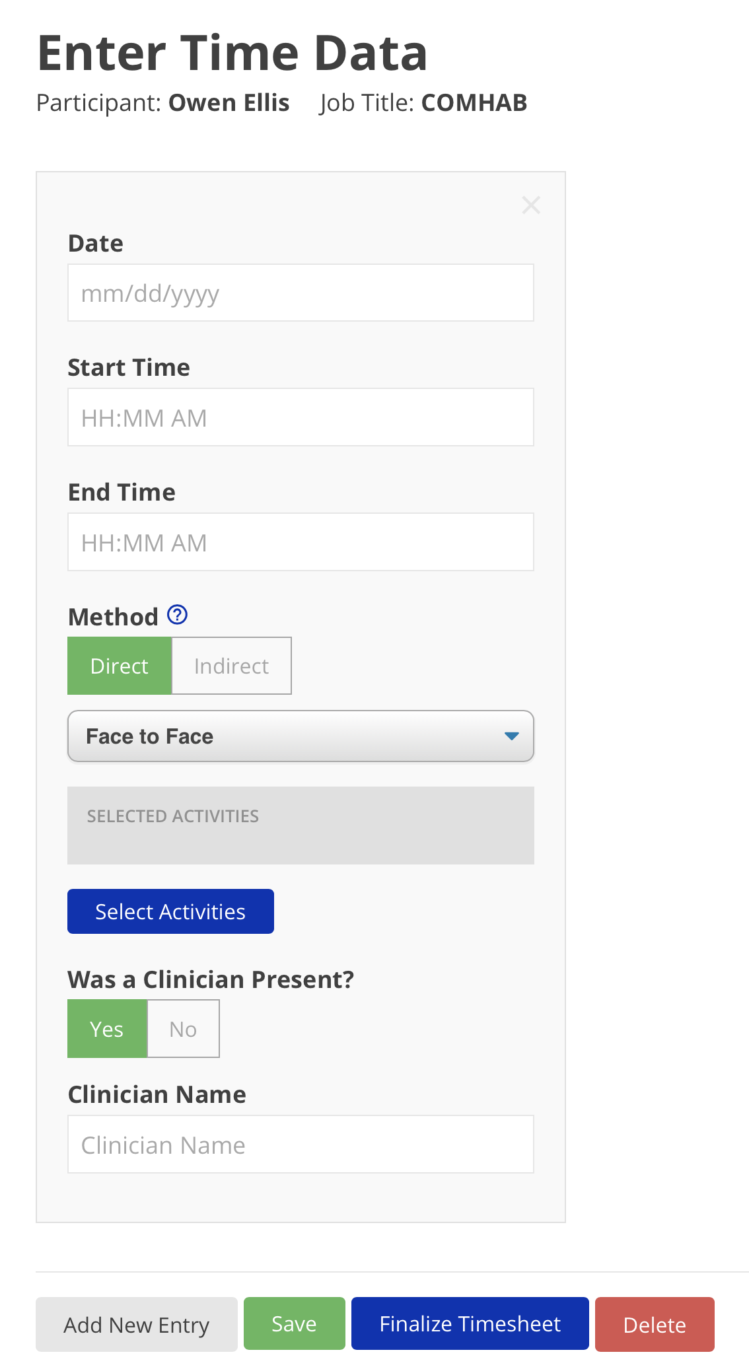
Task: Open the Method help tooltip icon
Action: pyautogui.click(x=177, y=615)
